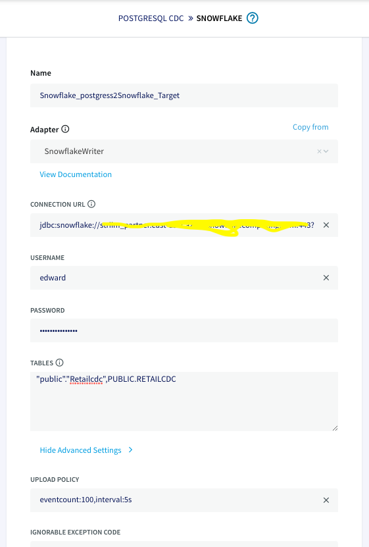This screenshot has width=369, height=547.
Task: Click chevron beside Hide Advanced Settings
Action: 130,450
